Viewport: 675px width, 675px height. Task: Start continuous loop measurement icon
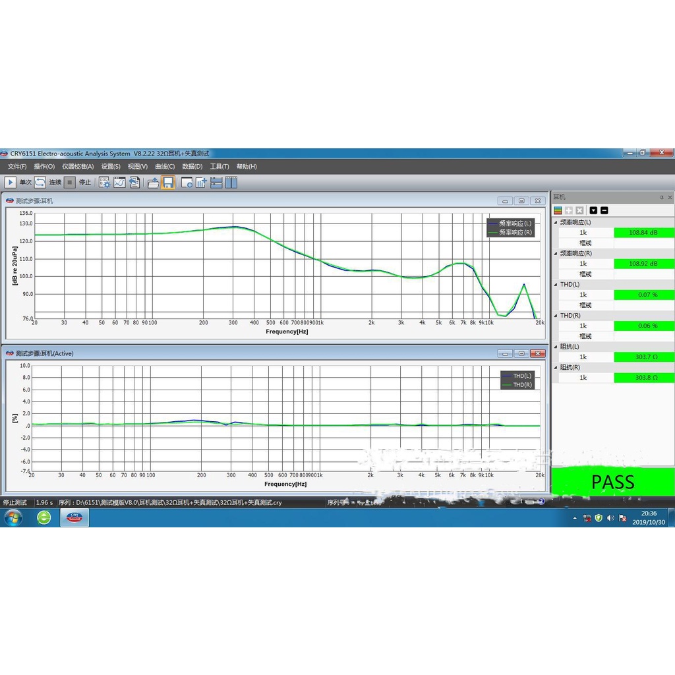pos(40,183)
